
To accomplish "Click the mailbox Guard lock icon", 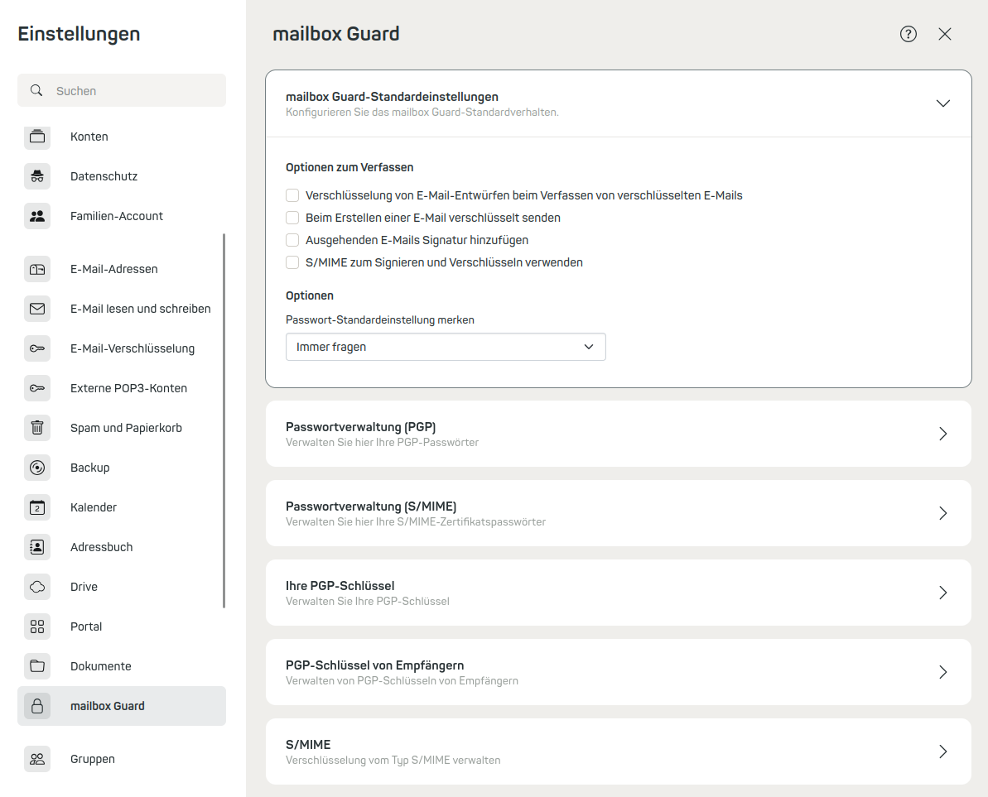I will (x=37, y=705).
